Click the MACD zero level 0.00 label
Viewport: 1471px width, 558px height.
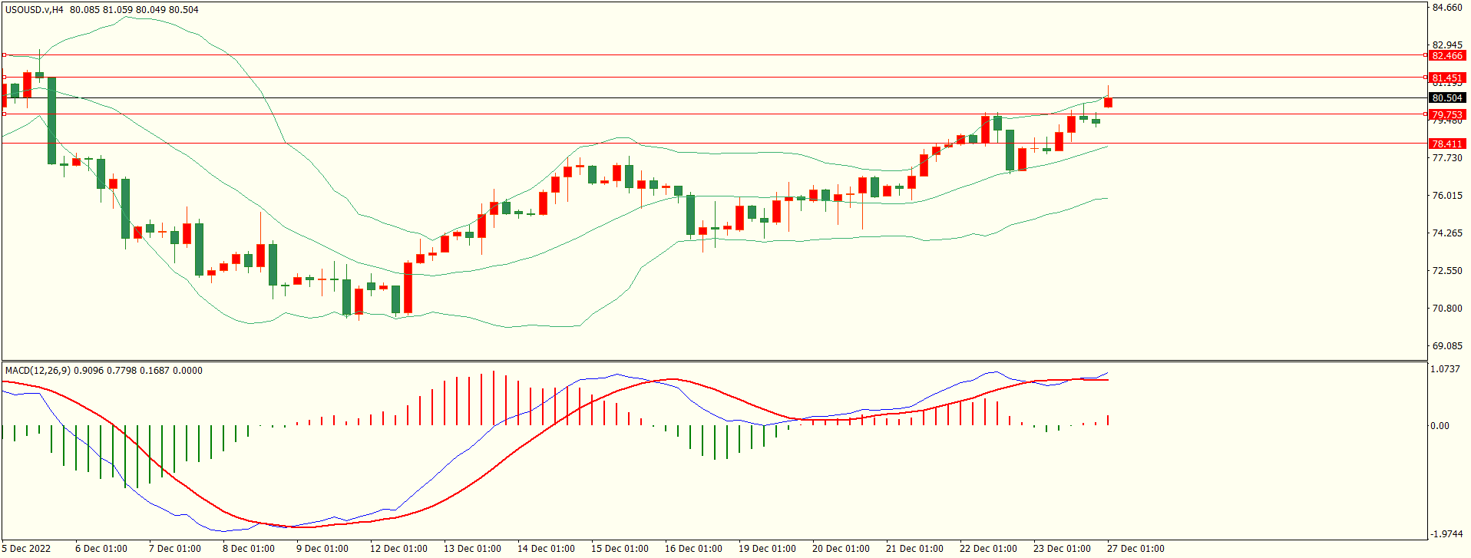[x=1440, y=426]
